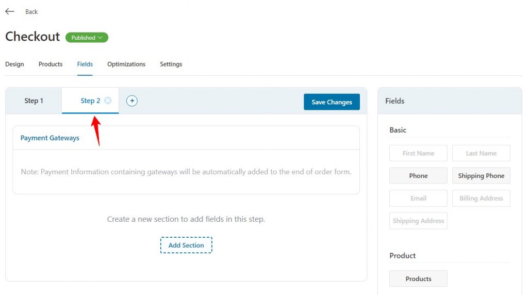The image size is (528, 295).
Task: Add a new step with plus icon
Action: [132, 101]
